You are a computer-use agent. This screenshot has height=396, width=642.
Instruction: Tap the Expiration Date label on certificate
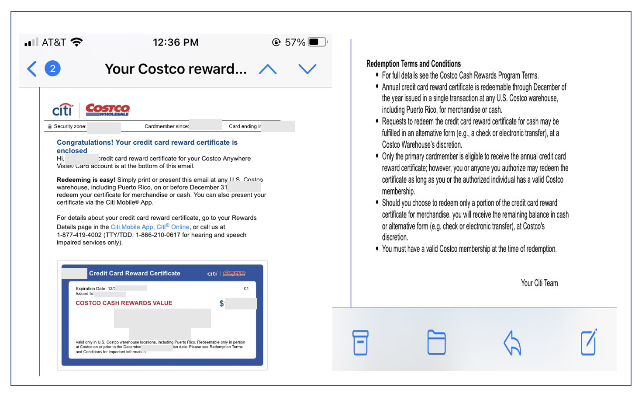click(91, 288)
